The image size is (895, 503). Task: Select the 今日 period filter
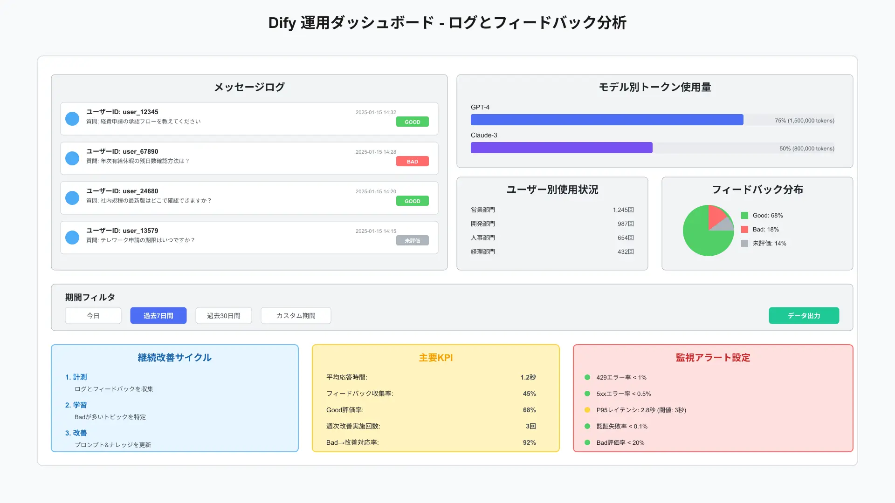point(93,316)
